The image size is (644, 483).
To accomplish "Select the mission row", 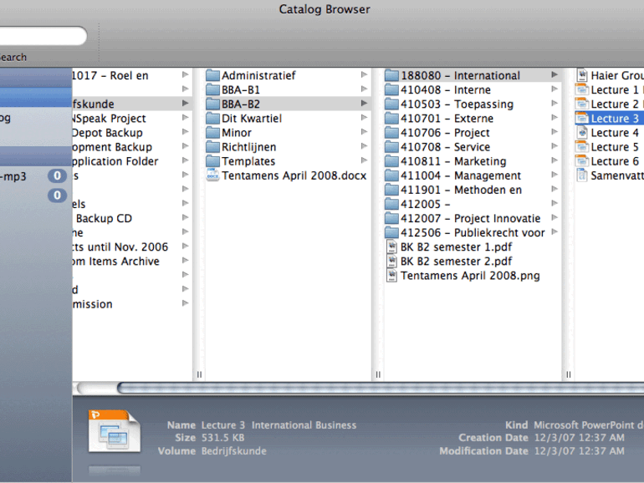I will [132, 304].
